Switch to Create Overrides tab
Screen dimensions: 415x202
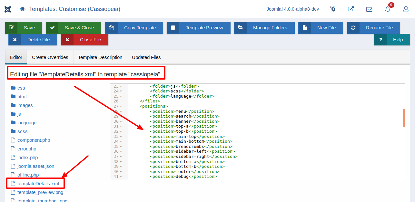click(x=50, y=57)
